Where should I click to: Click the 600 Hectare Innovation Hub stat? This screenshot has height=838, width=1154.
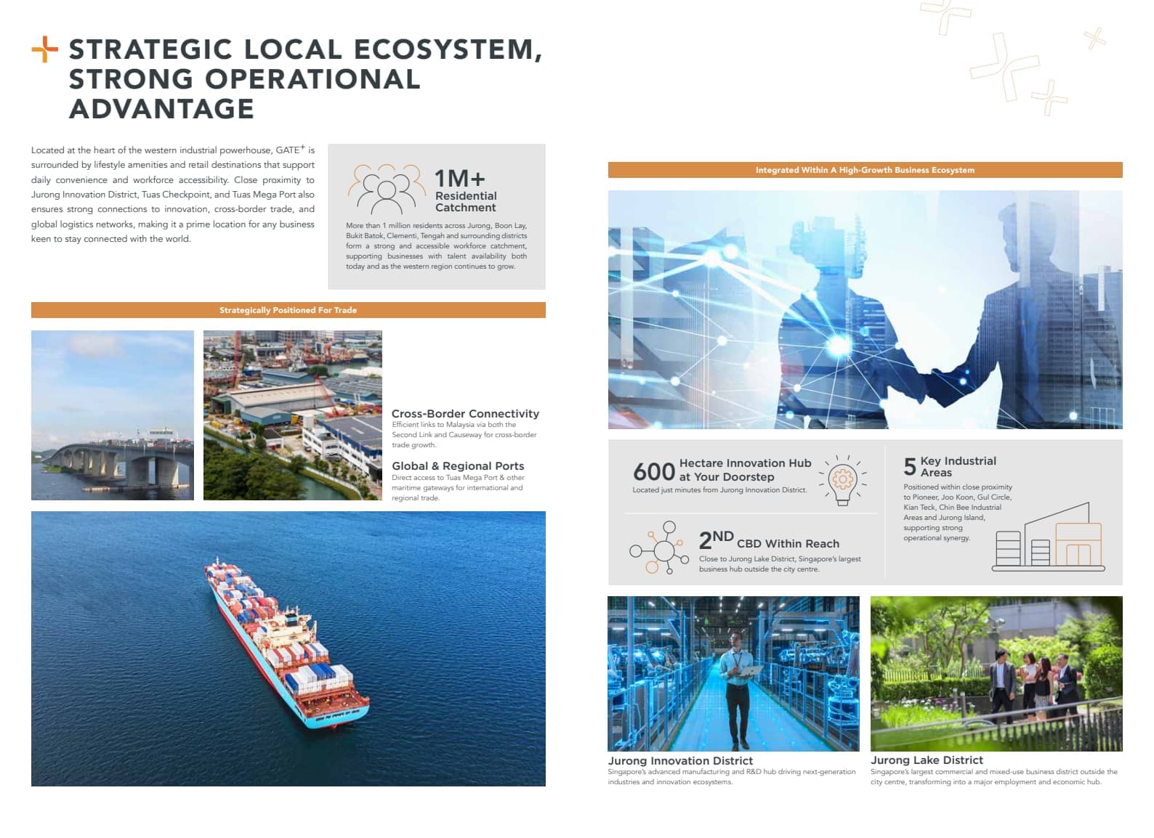(x=722, y=471)
